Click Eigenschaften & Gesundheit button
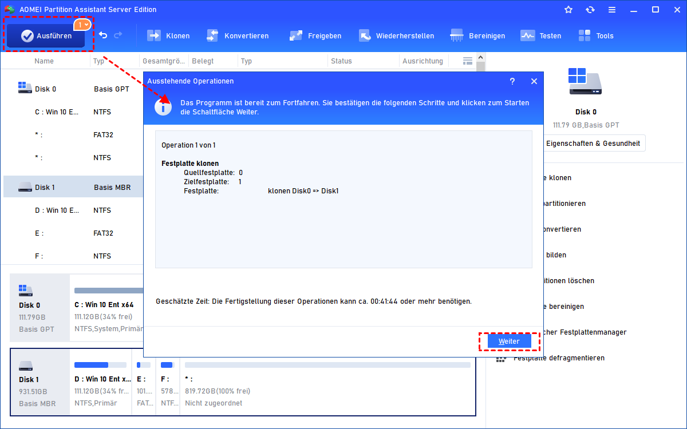Screen dimensions: 687x429 pos(593,144)
